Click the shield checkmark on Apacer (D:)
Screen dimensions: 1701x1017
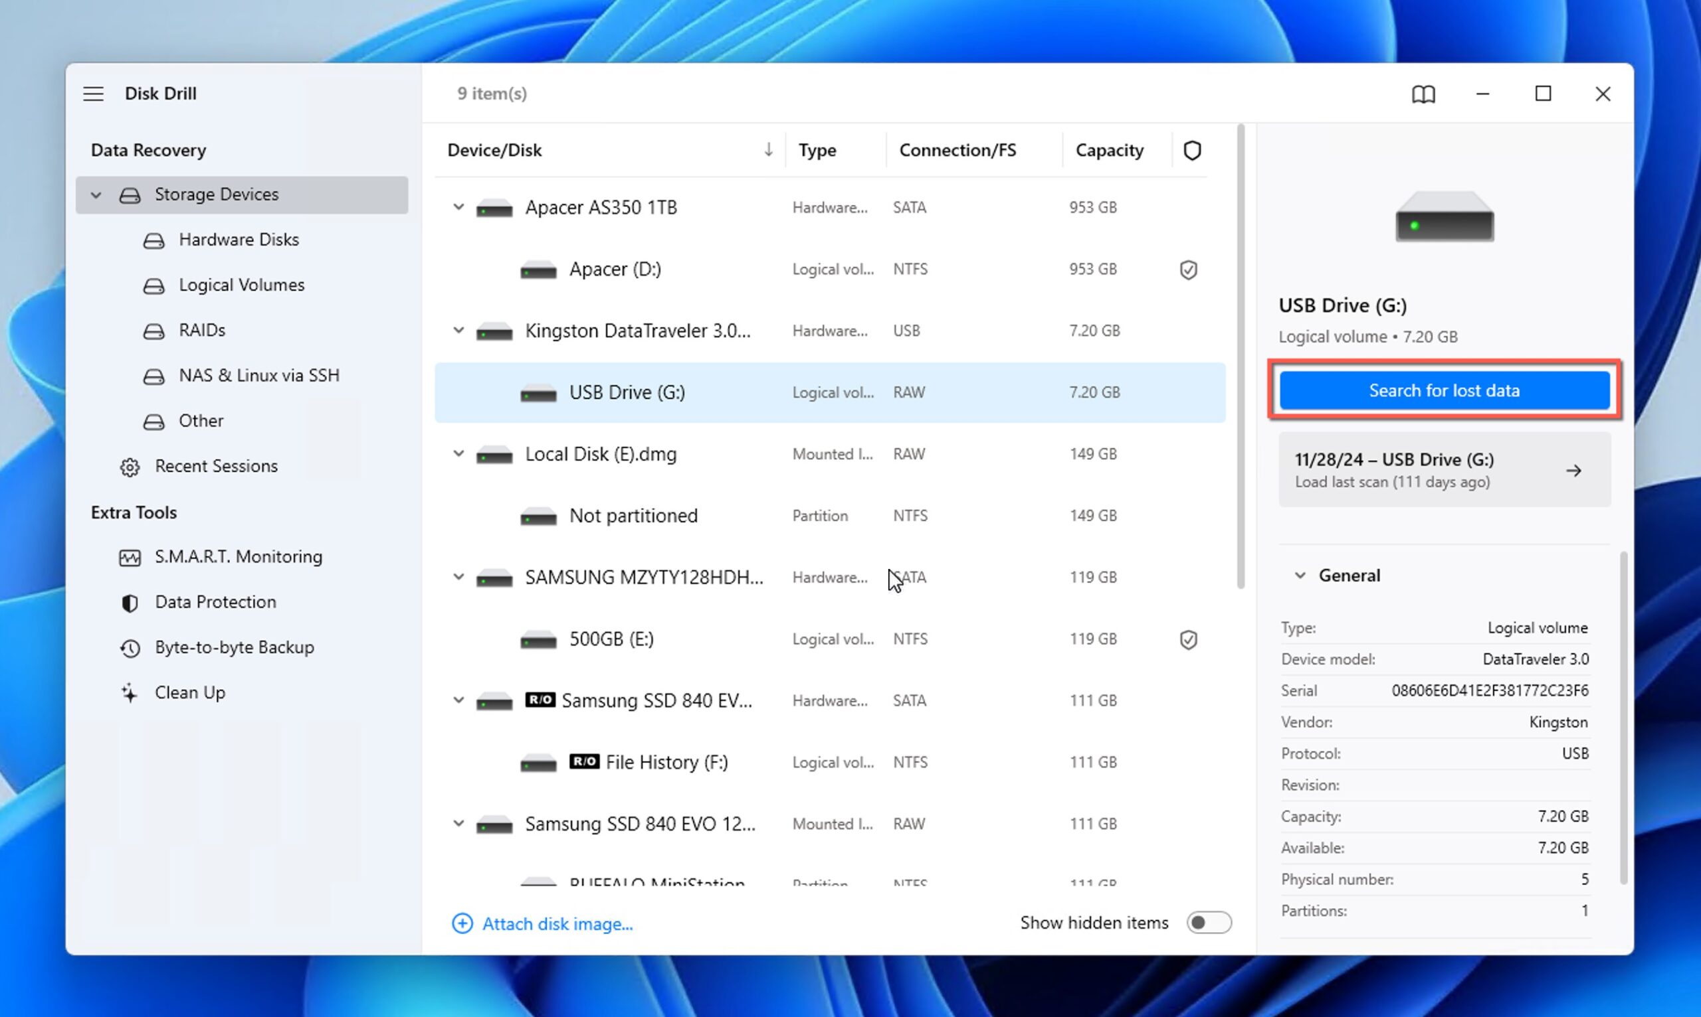coord(1189,270)
